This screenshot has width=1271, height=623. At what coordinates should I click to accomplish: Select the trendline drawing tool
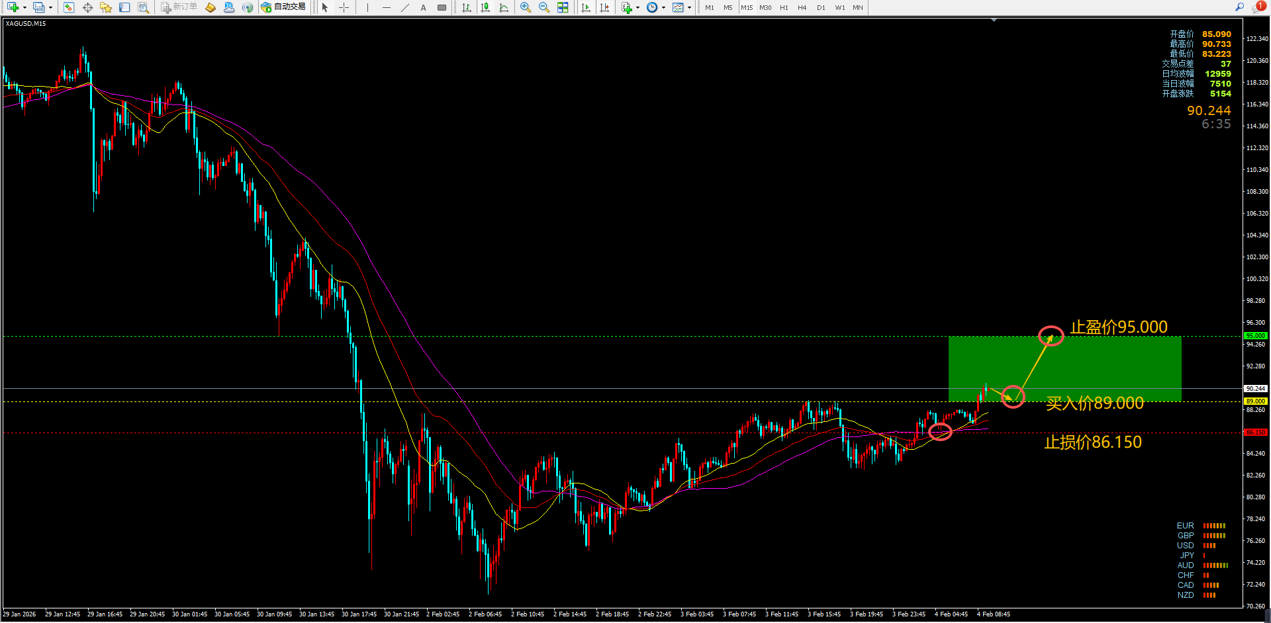pyautogui.click(x=405, y=7)
